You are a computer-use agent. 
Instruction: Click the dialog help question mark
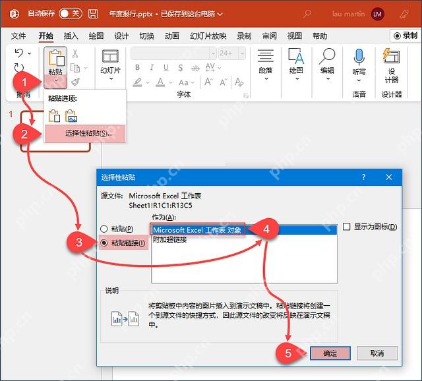tap(363, 177)
